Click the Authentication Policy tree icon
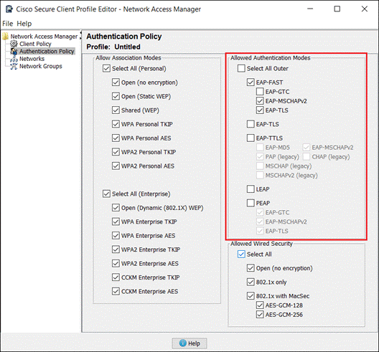The width and height of the screenshot is (379, 352). [x=14, y=51]
